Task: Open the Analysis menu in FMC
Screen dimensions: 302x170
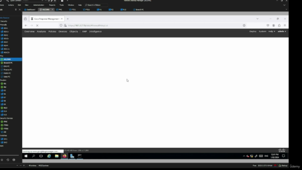Action: (x=42, y=32)
